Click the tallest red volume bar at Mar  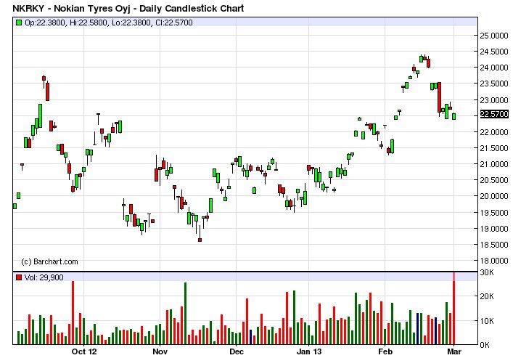pos(454,308)
